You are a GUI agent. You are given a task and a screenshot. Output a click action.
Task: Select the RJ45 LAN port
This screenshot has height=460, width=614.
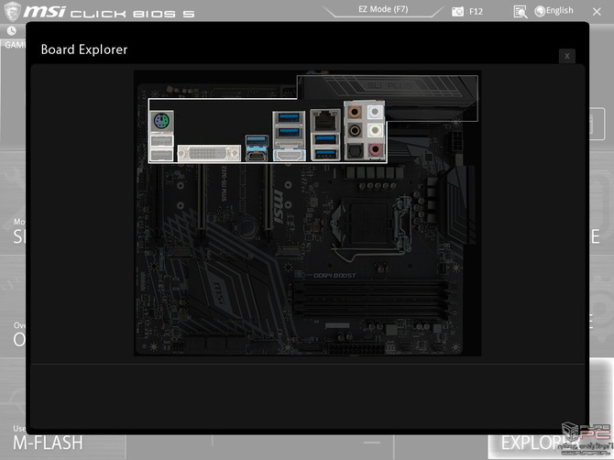pyautogui.click(x=325, y=120)
